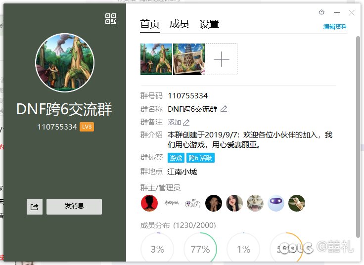This screenshot has height=265, width=364.
Task: Edit the group remark with the pencil icon
Action: 186,122
